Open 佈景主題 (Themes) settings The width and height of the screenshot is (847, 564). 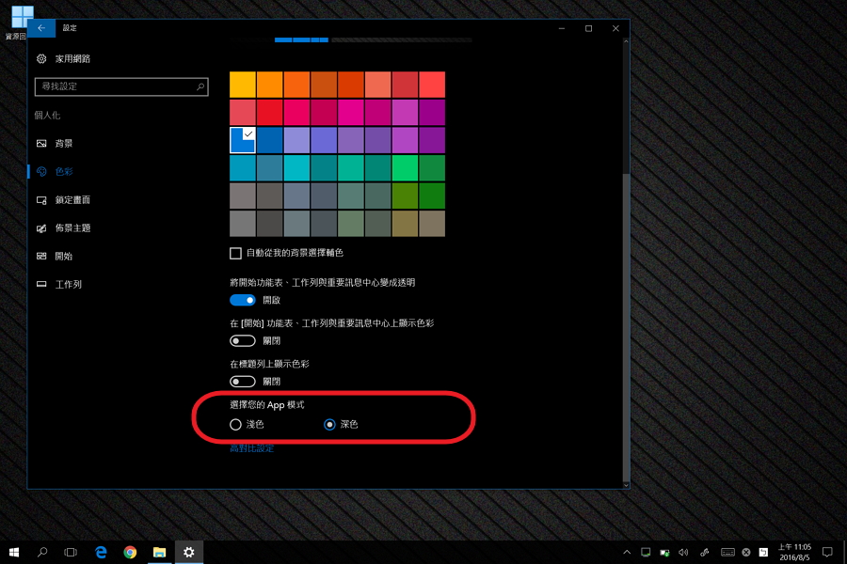pyautogui.click(x=71, y=227)
